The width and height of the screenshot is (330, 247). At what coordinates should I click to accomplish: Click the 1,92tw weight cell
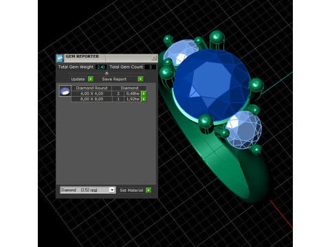pos(133,99)
